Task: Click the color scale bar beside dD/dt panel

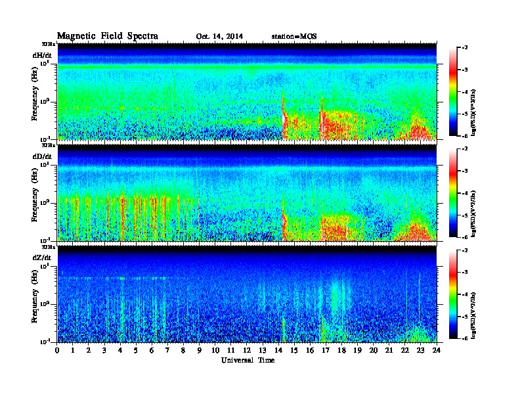Action: 453,193
